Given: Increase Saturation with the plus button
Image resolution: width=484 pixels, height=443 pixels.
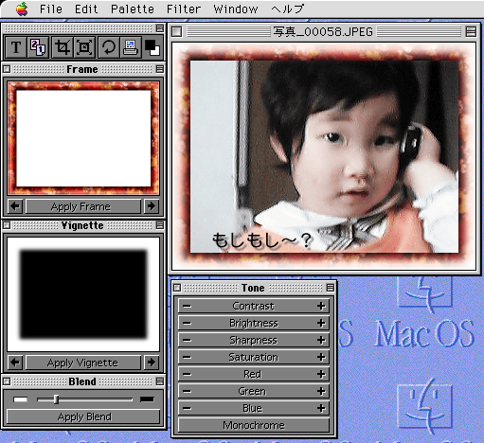Looking at the screenshot, I should click(321, 357).
